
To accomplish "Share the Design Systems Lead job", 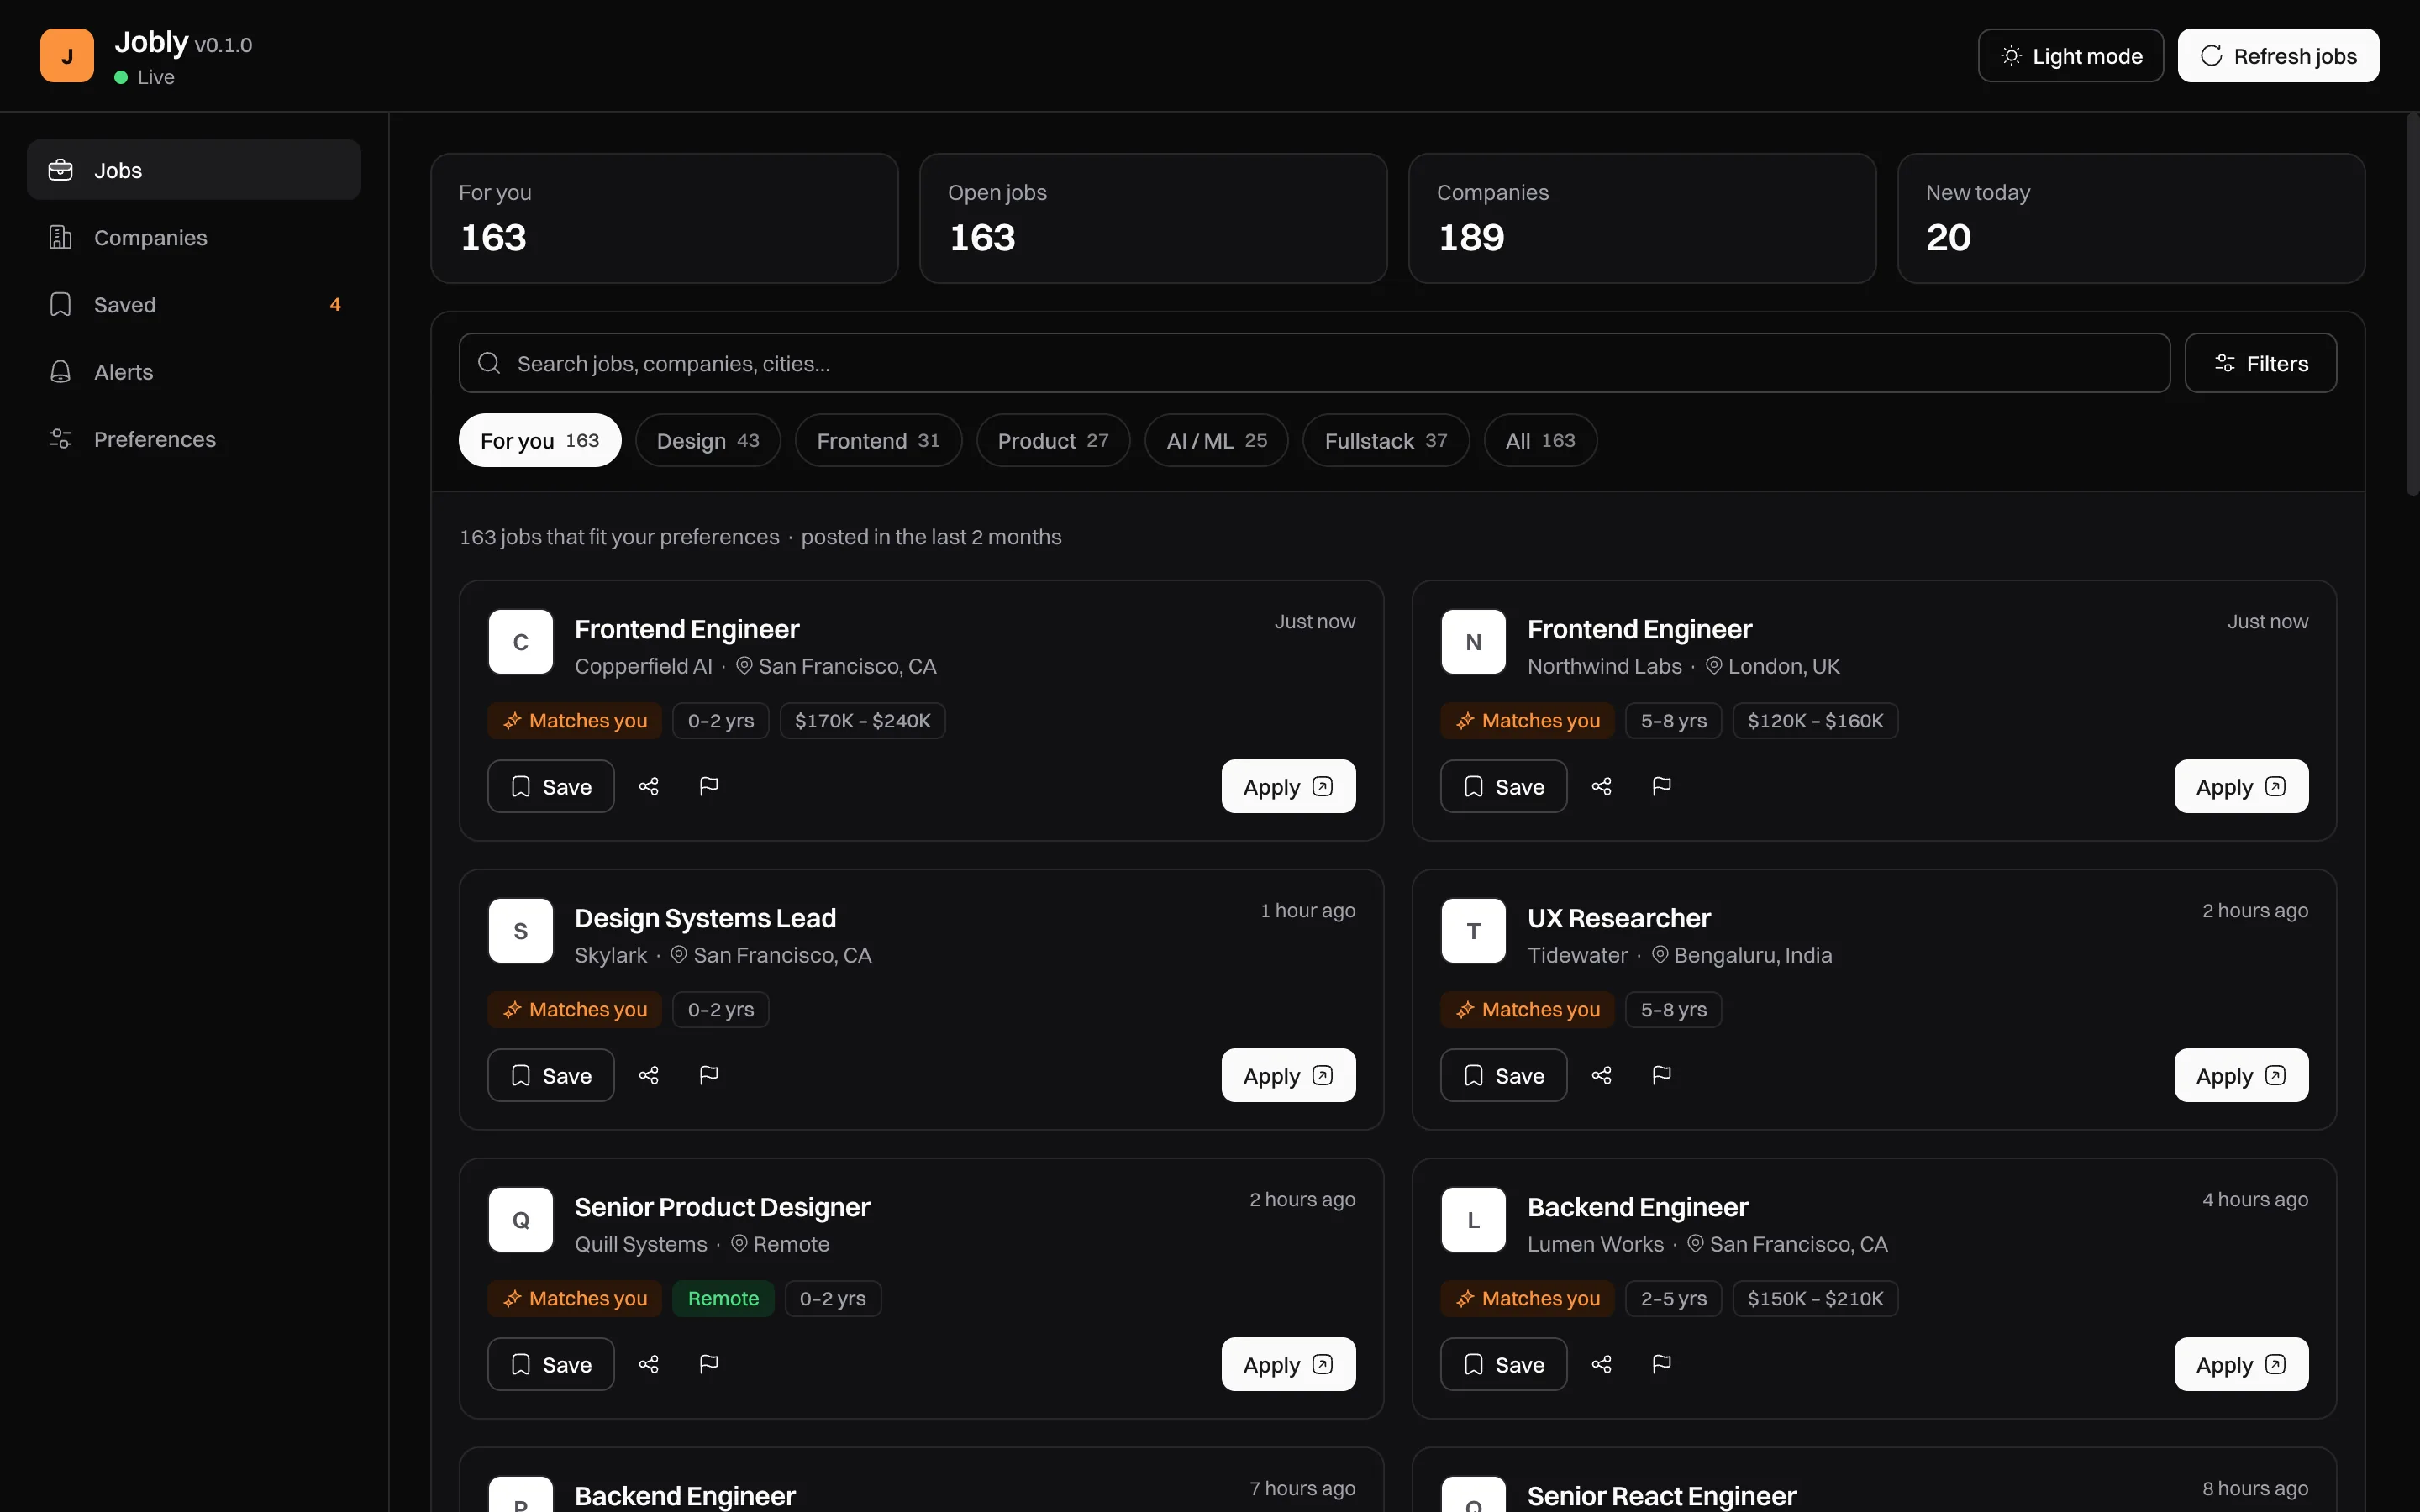I will point(649,1076).
